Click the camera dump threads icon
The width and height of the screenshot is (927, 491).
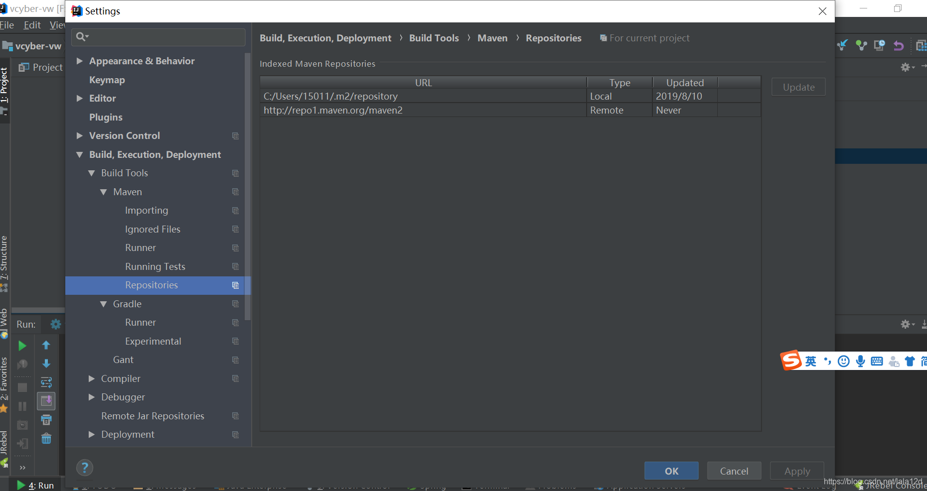(x=22, y=425)
